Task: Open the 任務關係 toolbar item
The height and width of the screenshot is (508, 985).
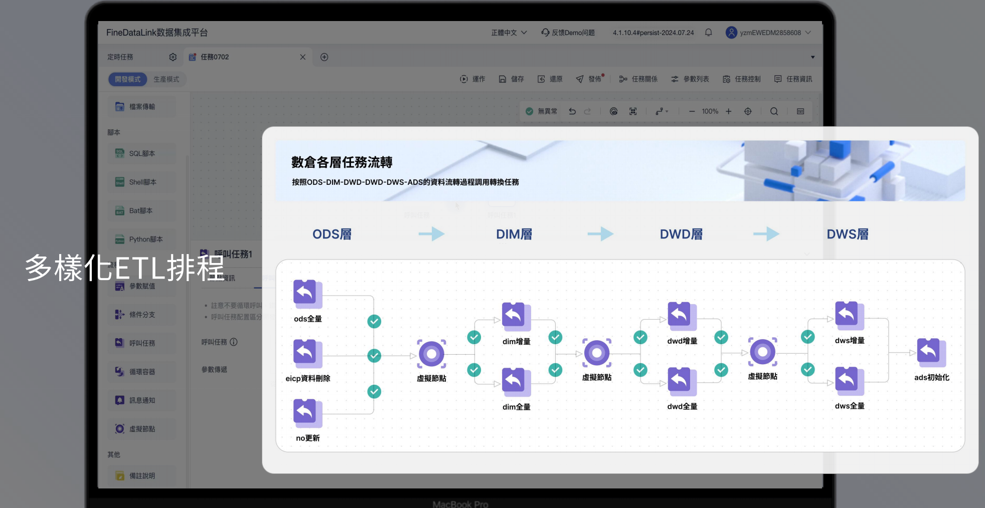Action: [x=638, y=79]
